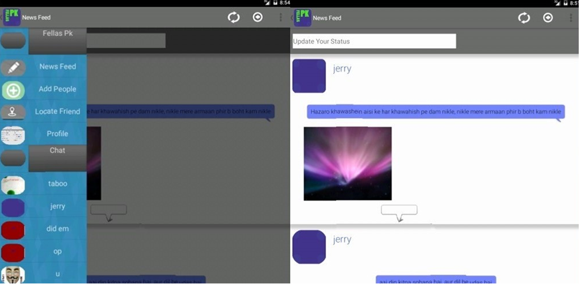Tap the circular back arrow in left screen
Viewport: 581px width, 284px height.
258,17
